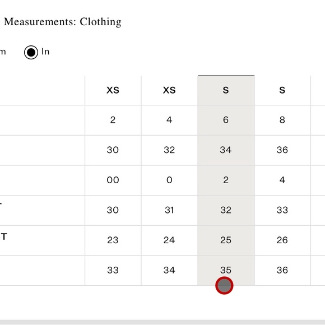Select the cell with value 26
This screenshot has height=325, width=325.
point(282,240)
